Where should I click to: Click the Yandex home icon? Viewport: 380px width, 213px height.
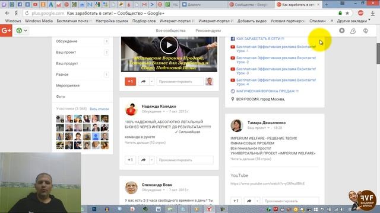(16, 13)
